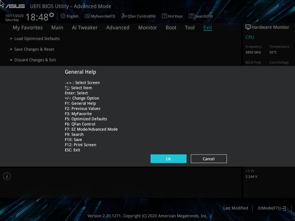295x221 pixels.
Task: Click the Search(F9) question mark icon
Action: click(x=191, y=16)
